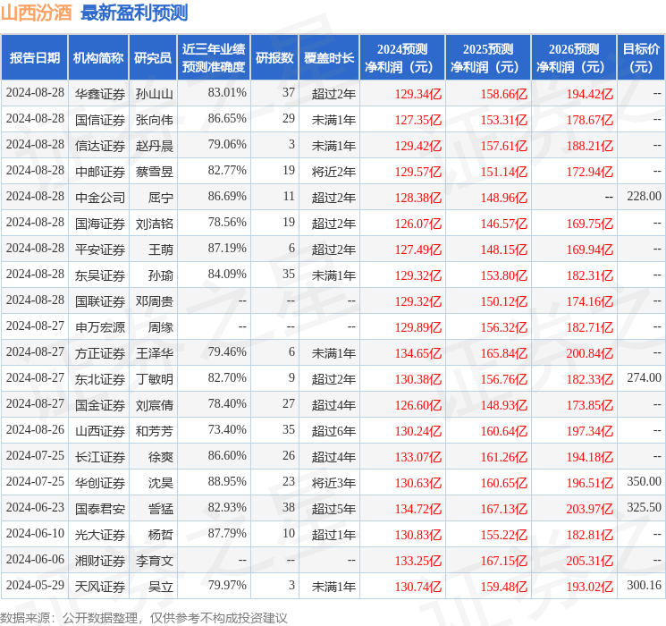This screenshot has height=626, width=666.
Task: Click researcher name 蔡雪昱
Action: point(154,172)
